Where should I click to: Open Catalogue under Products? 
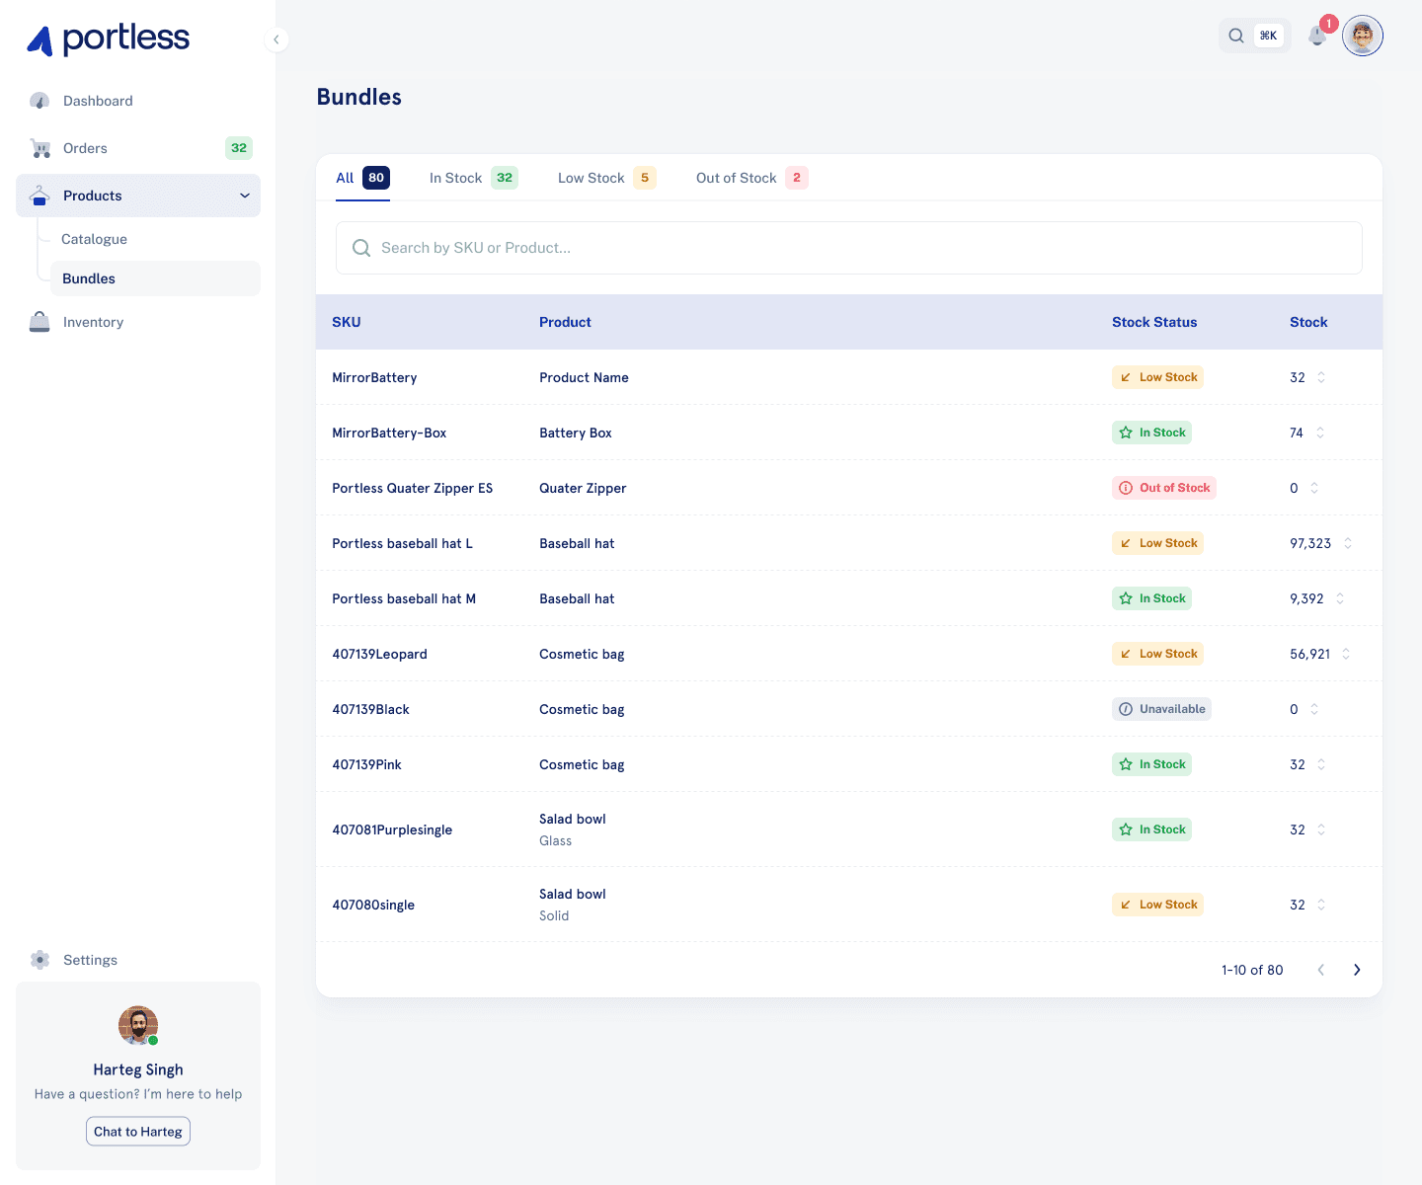(155, 239)
